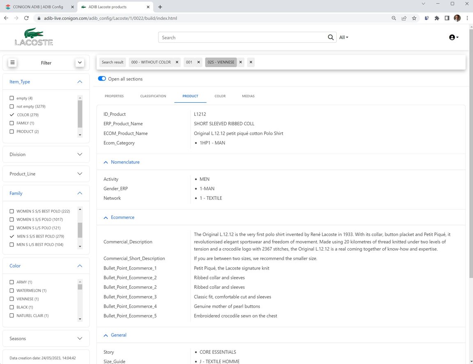Bookmark page with star icon
The height and width of the screenshot is (364, 473).
[414, 18]
